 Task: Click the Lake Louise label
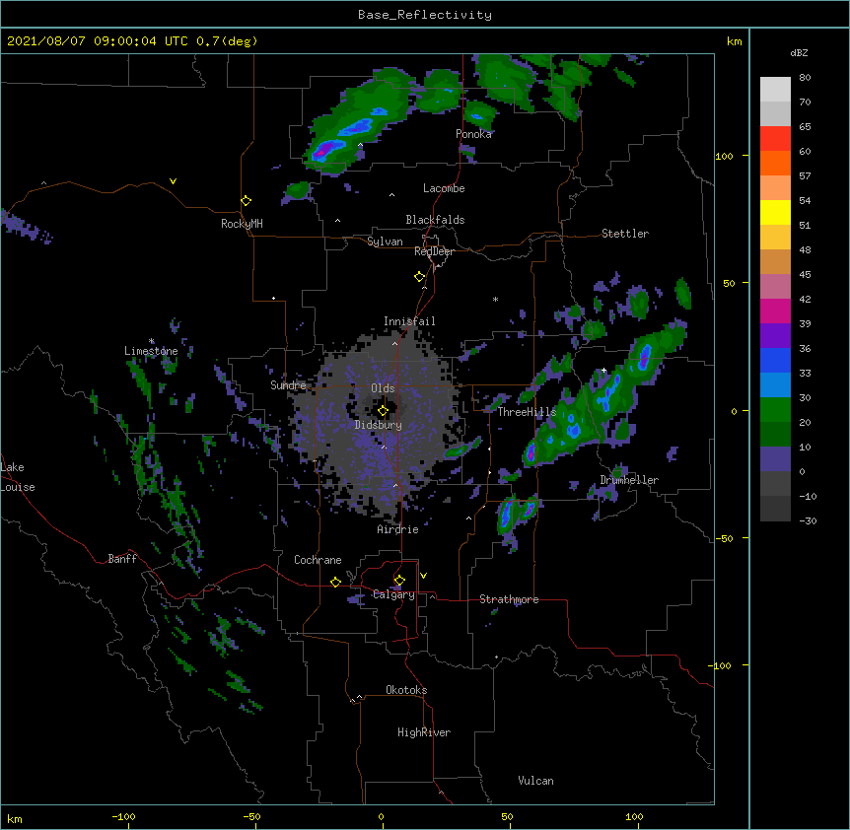click(18, 477)
